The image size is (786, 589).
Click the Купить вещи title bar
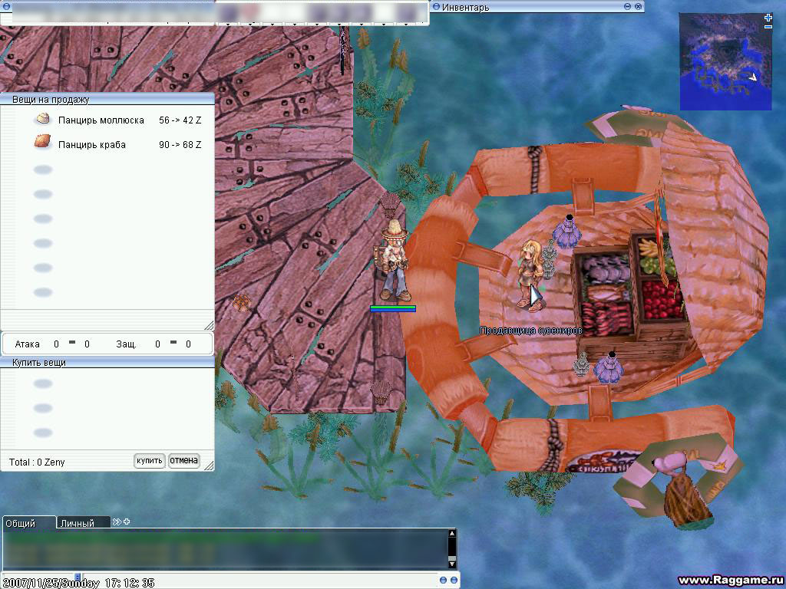click(x=107, y=362)
